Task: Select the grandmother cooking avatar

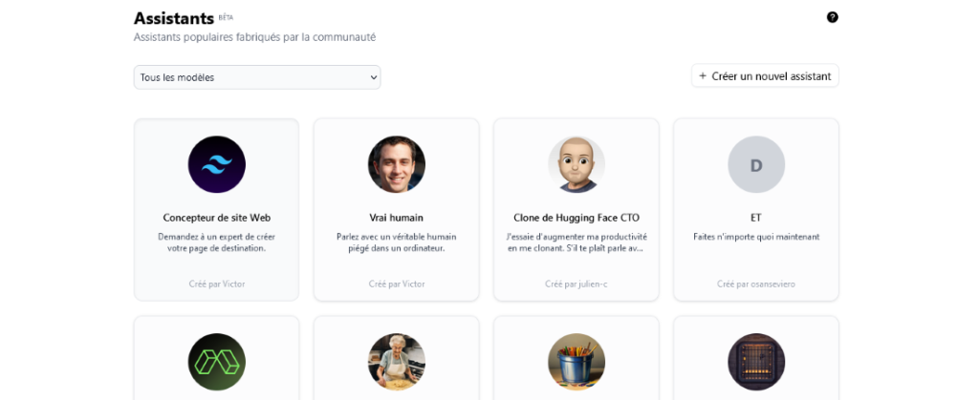Action: pyautogui.click(x=397, y=362)
